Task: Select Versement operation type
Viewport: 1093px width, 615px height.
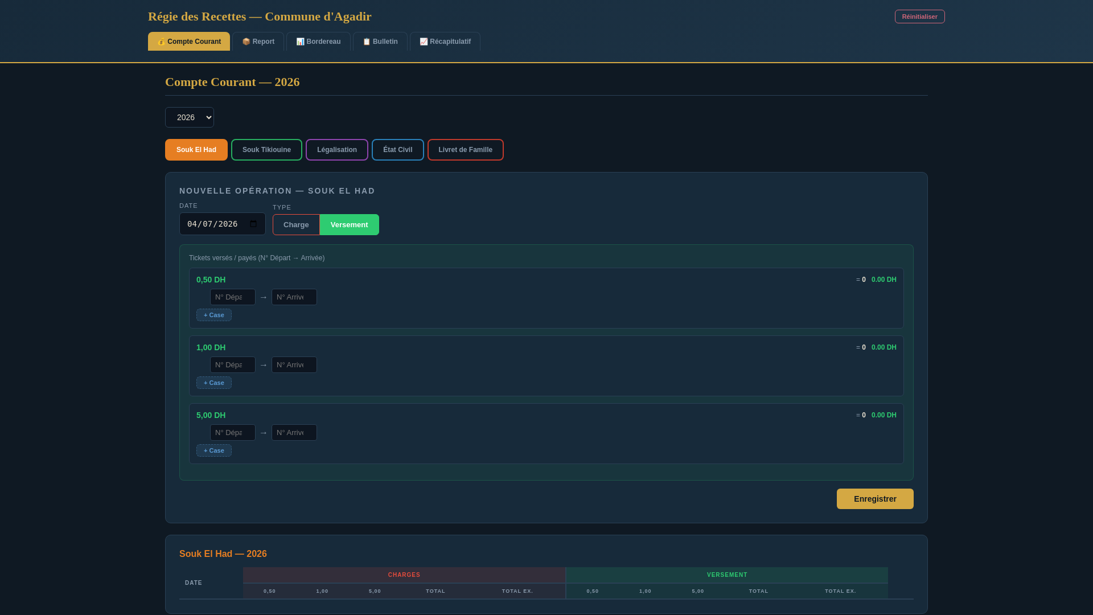Action: (349, 225)
